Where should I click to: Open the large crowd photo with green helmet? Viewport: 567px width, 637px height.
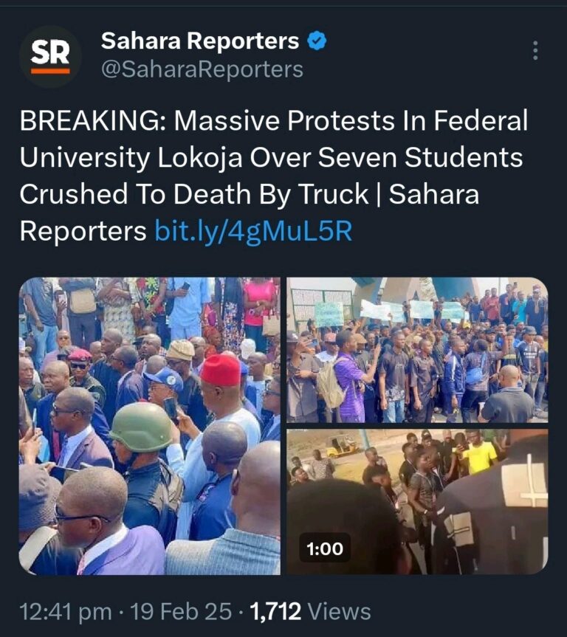(150, 426)
